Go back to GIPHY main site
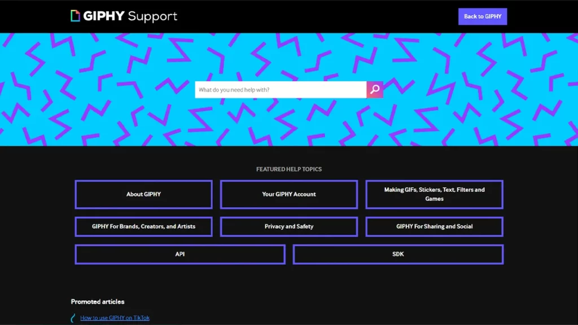The height and width of the screenshot is (325, 578). coord(482,16)
